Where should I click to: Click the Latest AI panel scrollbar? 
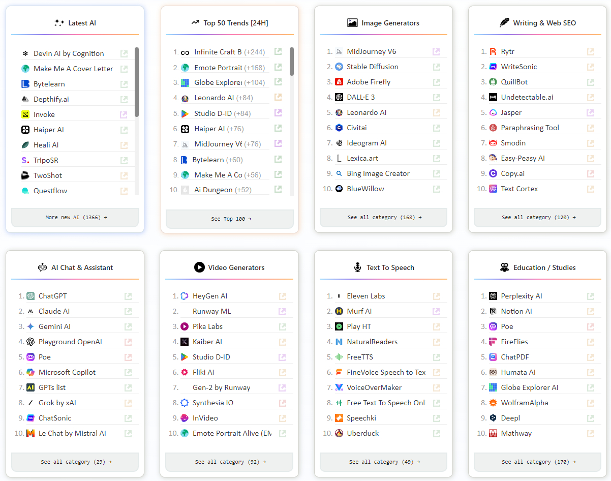click(x=137, y=82)
